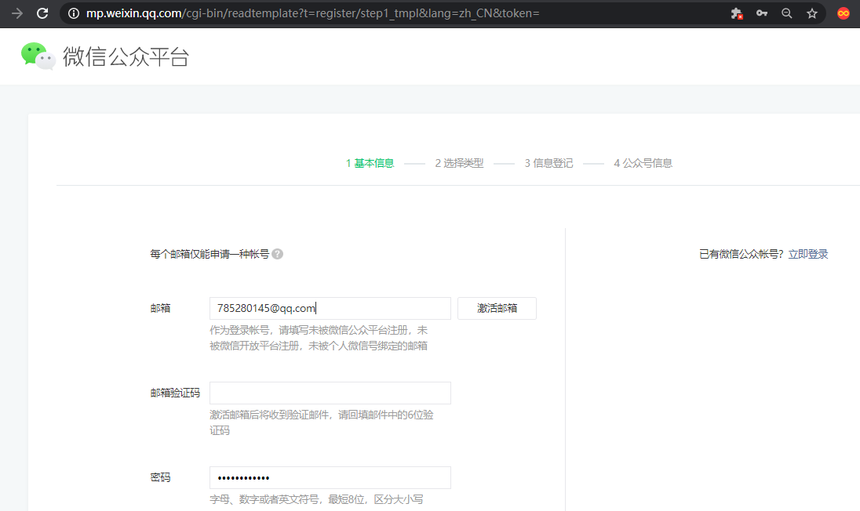Select step 1 基本信息
This screenshot has height=511, width=860.
coord(370,163)
